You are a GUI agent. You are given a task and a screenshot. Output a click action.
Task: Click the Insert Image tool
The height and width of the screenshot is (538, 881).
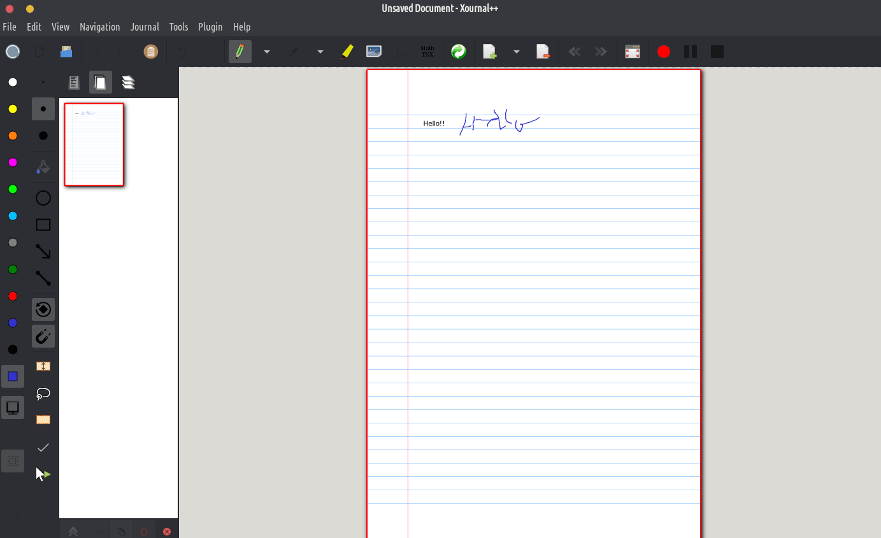pos(374,52)
